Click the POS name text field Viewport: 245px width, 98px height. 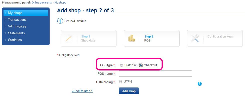[155, 74]
